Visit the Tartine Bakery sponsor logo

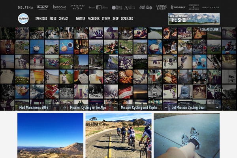pyautogui.click(x=162, y=7)
